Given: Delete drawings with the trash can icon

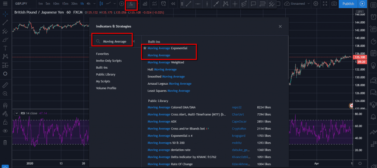Looking at the screenshot, I should [5, 142].
